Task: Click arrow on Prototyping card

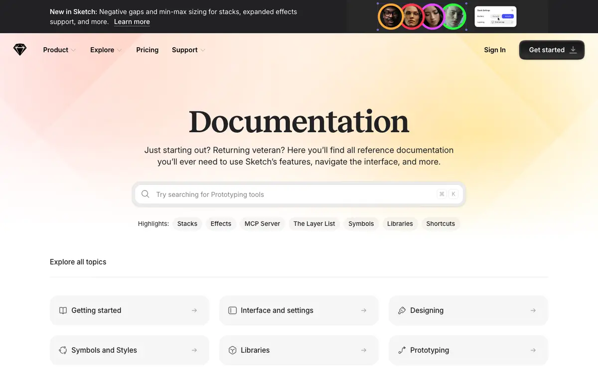Action: (533, 350)
